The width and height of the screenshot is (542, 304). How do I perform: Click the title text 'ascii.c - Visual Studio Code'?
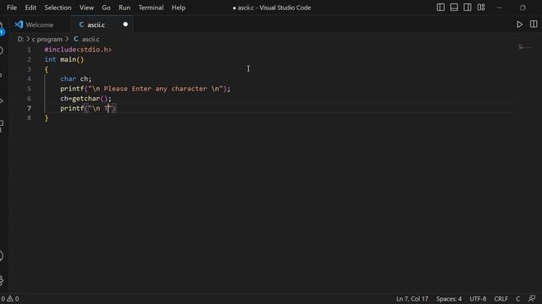coord(274,8)
